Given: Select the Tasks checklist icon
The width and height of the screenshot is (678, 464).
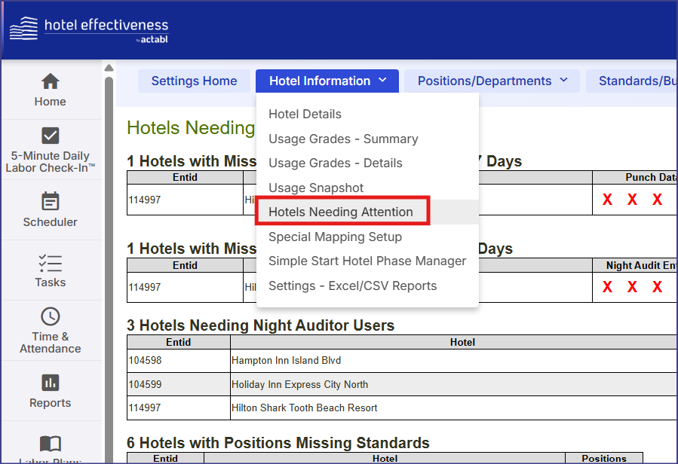Looking at the screenshot, I should click(50, 262).
